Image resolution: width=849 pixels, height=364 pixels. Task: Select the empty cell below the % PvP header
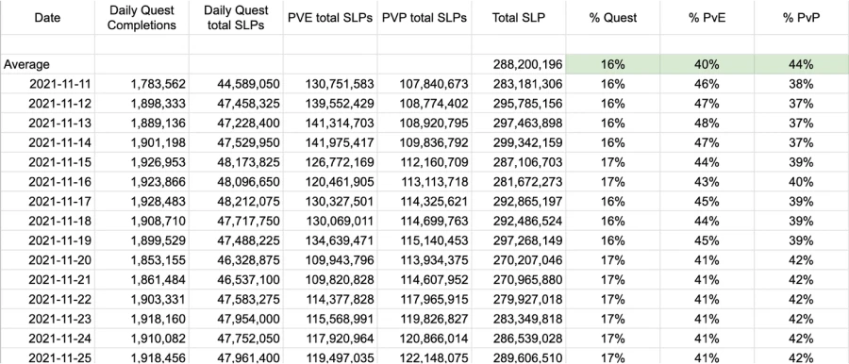click(802, 45)
